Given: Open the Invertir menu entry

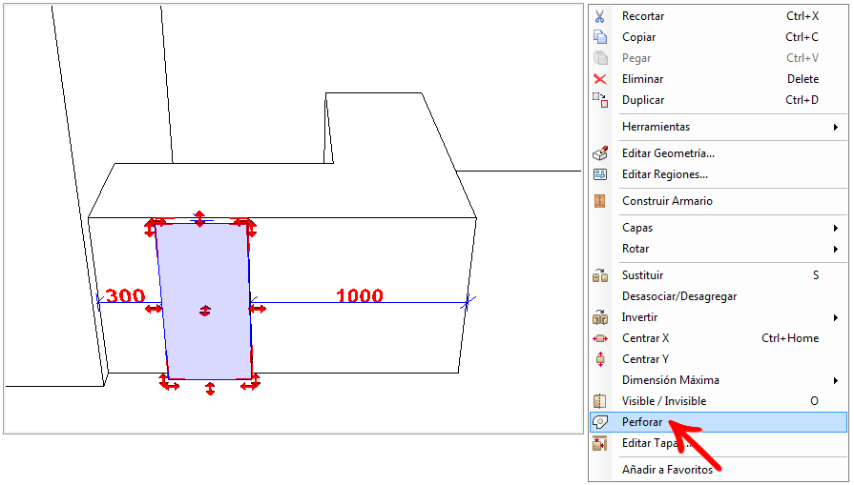Looking at the screenshot, I should (719, 317).
